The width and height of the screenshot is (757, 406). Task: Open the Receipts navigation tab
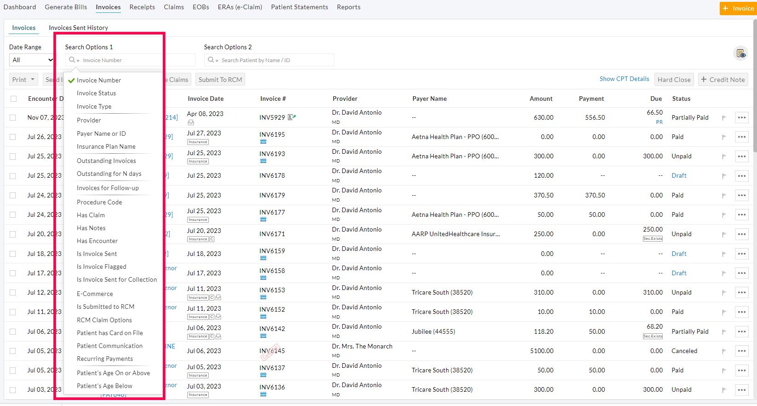click(142, 7)
